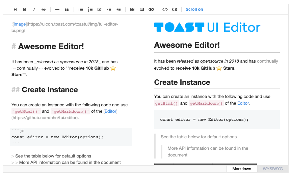Click `getMarkdown()` code in markdown pane
The height and width of the screenshot is (176, 292).
pyautogui.click(x=70, y=111)
